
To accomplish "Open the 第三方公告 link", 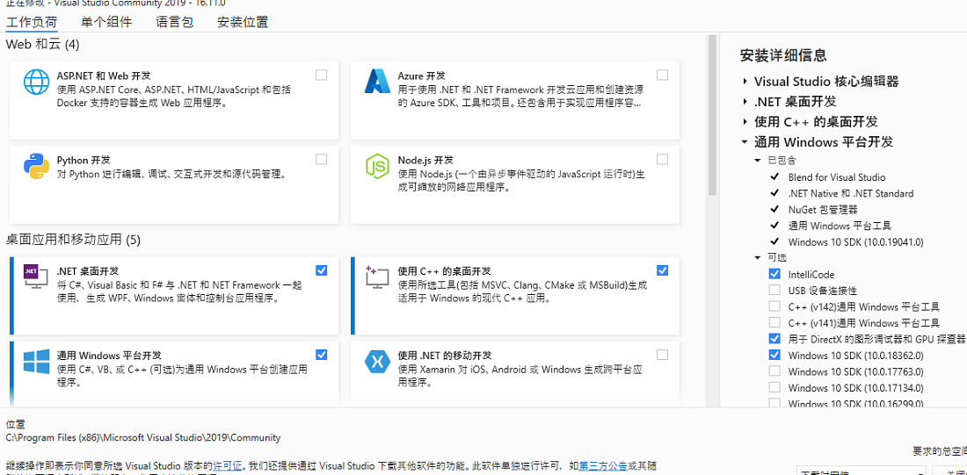I will tap(603, 465).
